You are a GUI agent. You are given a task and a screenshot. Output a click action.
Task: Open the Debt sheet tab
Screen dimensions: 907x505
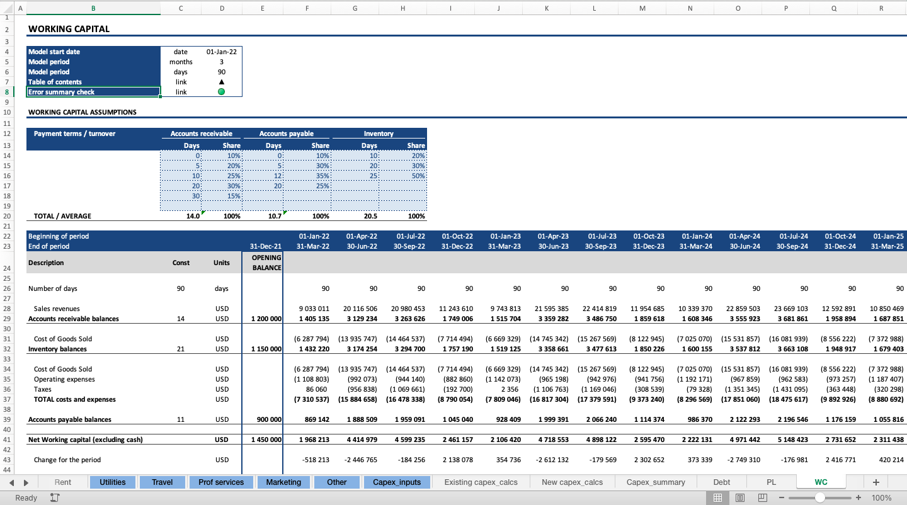pos(722,482)
